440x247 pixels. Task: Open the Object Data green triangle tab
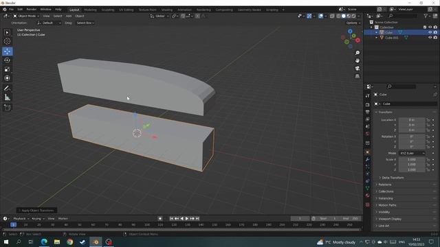[x=368, y=189]
